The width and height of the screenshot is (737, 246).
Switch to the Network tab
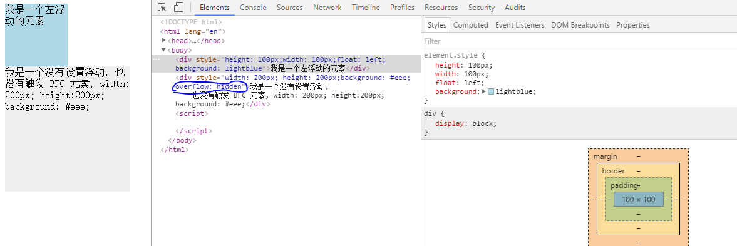click(327, 8)
